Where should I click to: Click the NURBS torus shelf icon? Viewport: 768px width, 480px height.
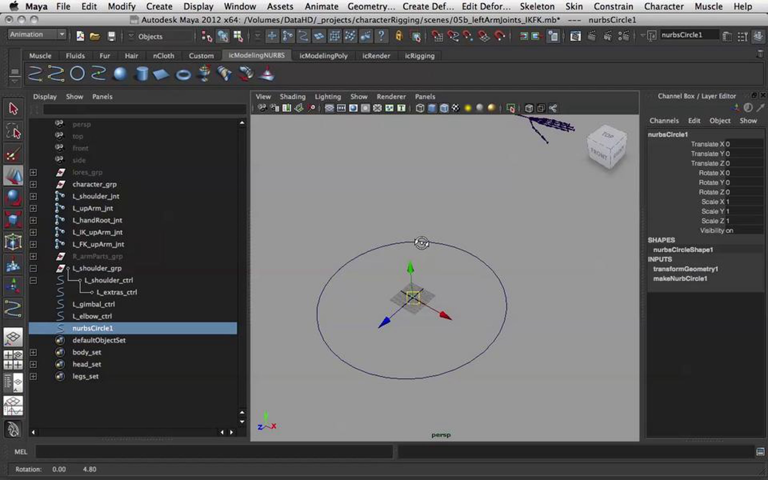[x=183, y=75]
